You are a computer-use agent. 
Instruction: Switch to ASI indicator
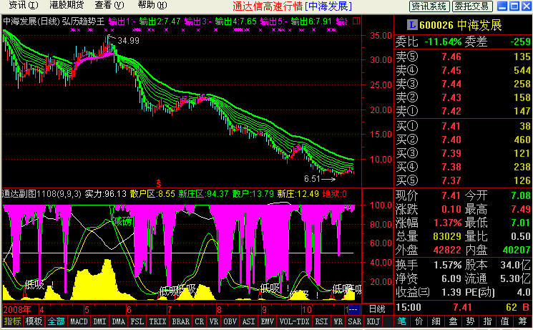point(248,321)
